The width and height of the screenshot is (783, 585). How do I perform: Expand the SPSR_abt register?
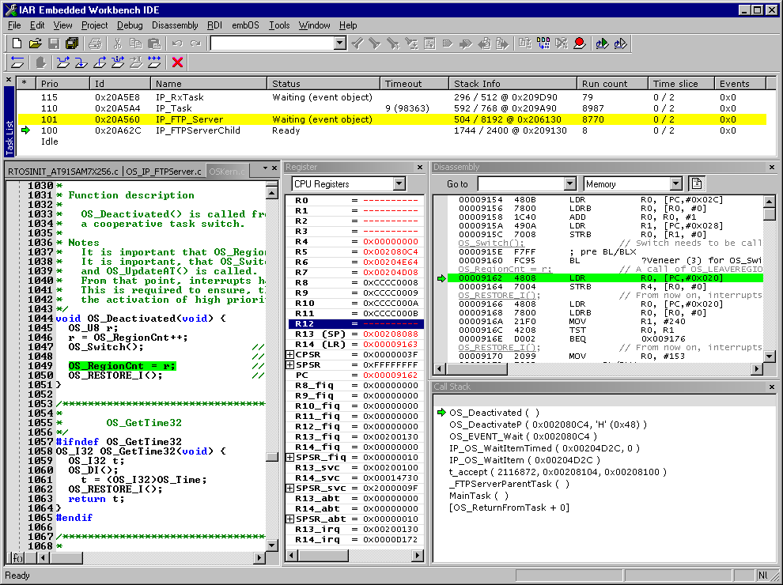coord(289,519)
